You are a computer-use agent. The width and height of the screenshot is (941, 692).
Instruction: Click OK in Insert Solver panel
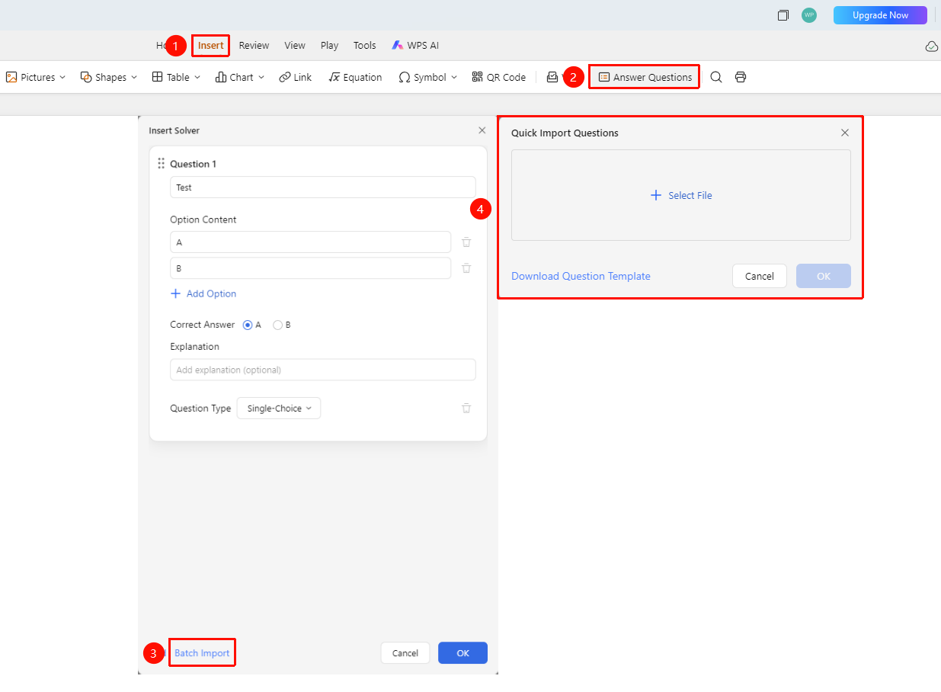click(462, 653)
